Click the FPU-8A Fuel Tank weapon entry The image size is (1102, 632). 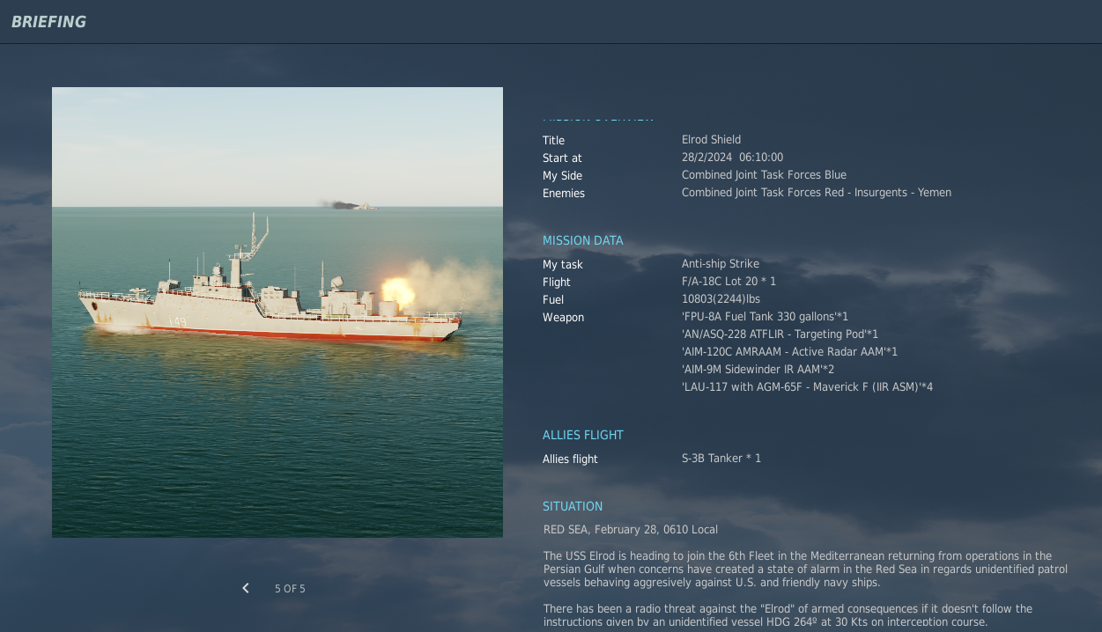click(765, 317)
